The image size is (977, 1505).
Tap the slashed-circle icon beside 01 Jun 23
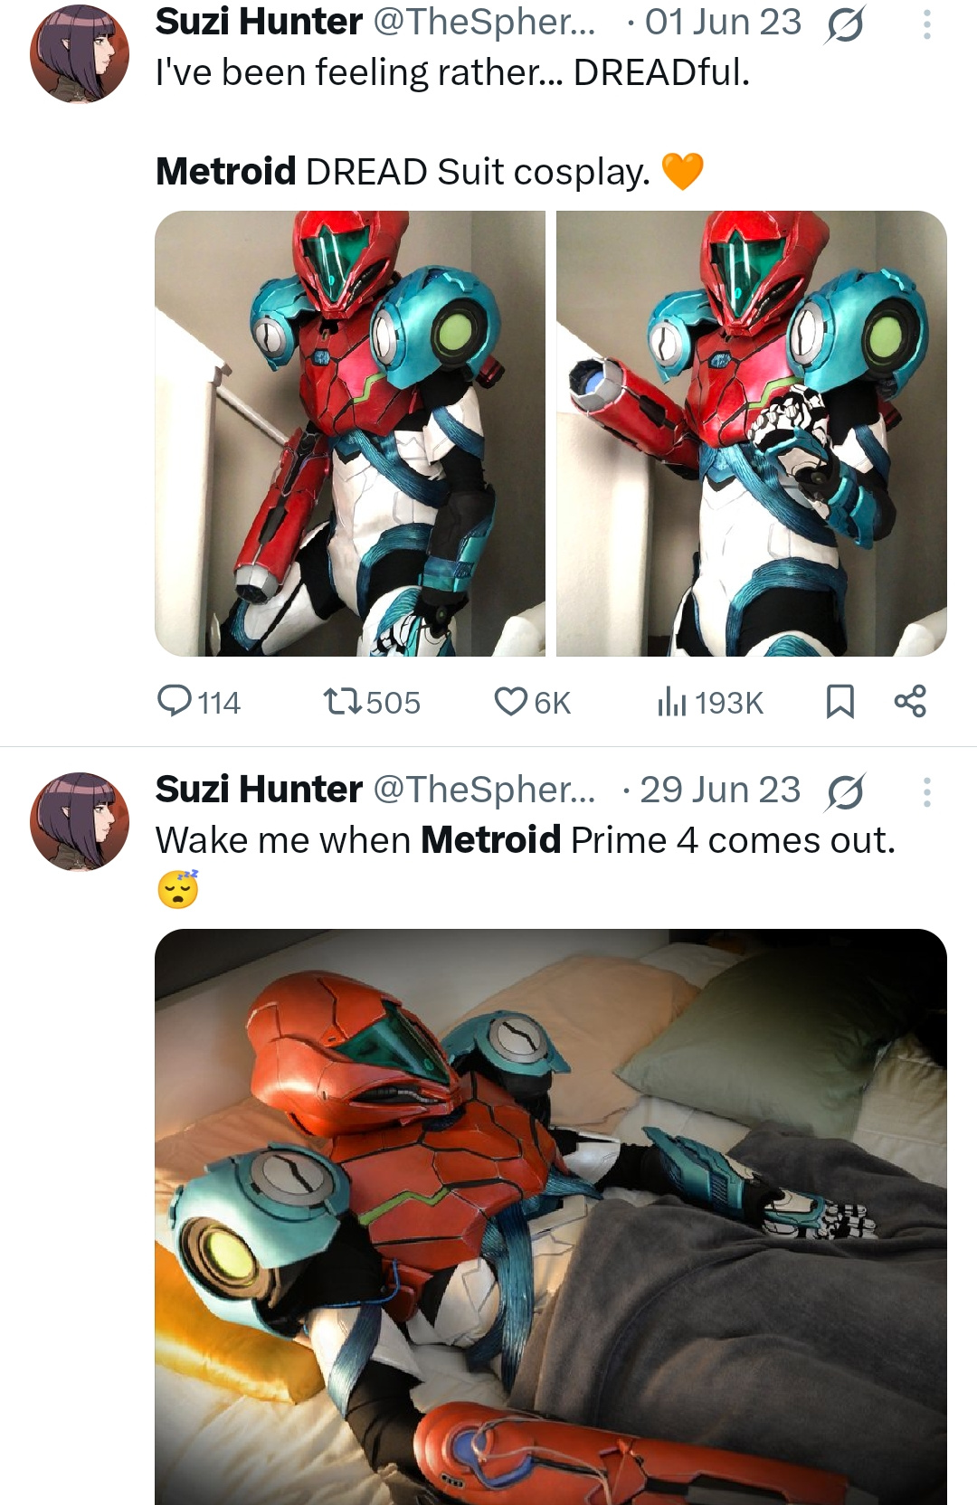[x=845, y=24]
